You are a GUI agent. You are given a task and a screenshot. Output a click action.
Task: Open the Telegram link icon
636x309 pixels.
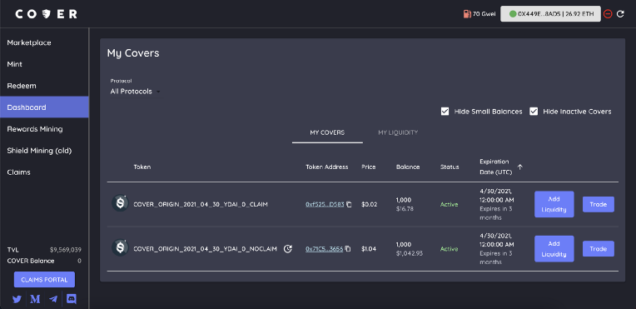point(53,299)
